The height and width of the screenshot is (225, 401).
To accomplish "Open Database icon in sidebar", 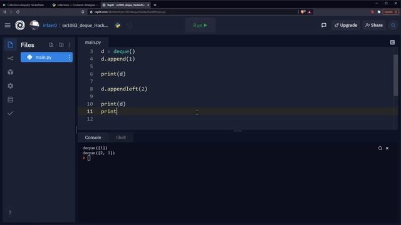I will (x=10, y=100).
